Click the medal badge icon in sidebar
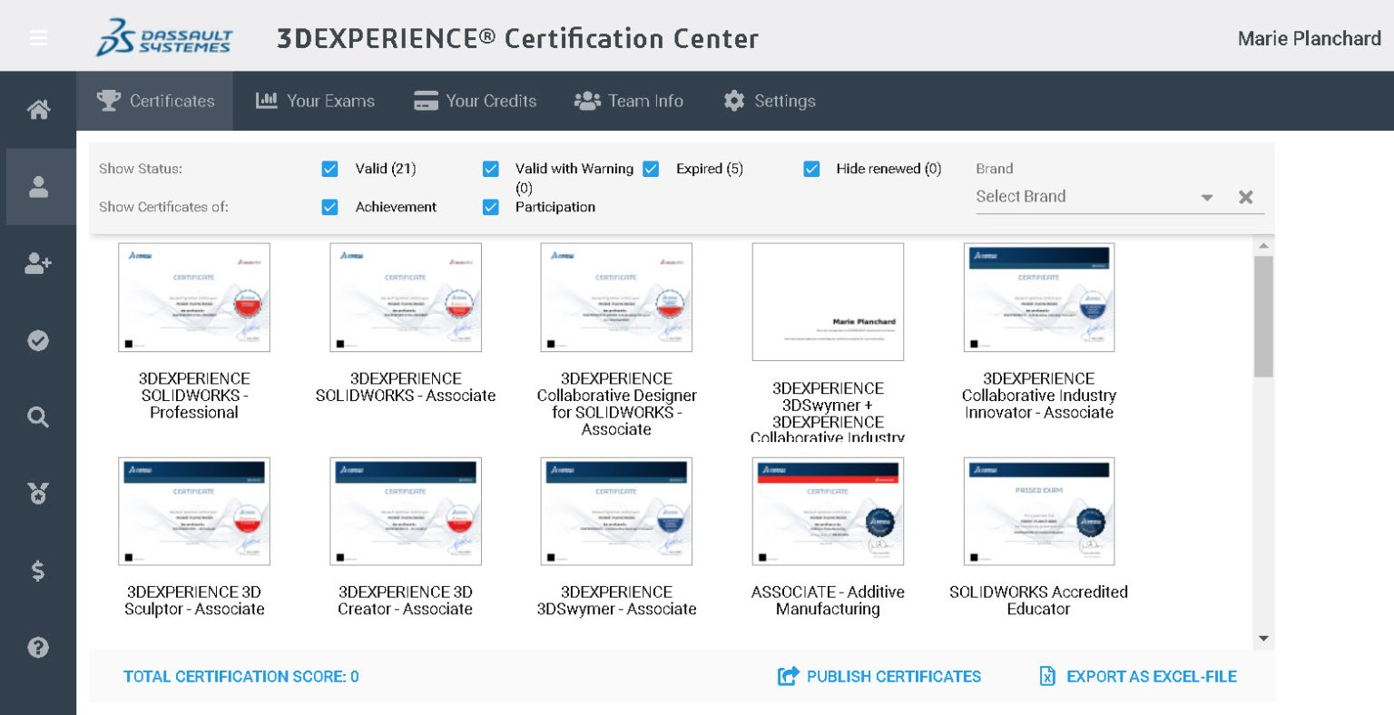The image size is (1394, 715). point(37,494)
